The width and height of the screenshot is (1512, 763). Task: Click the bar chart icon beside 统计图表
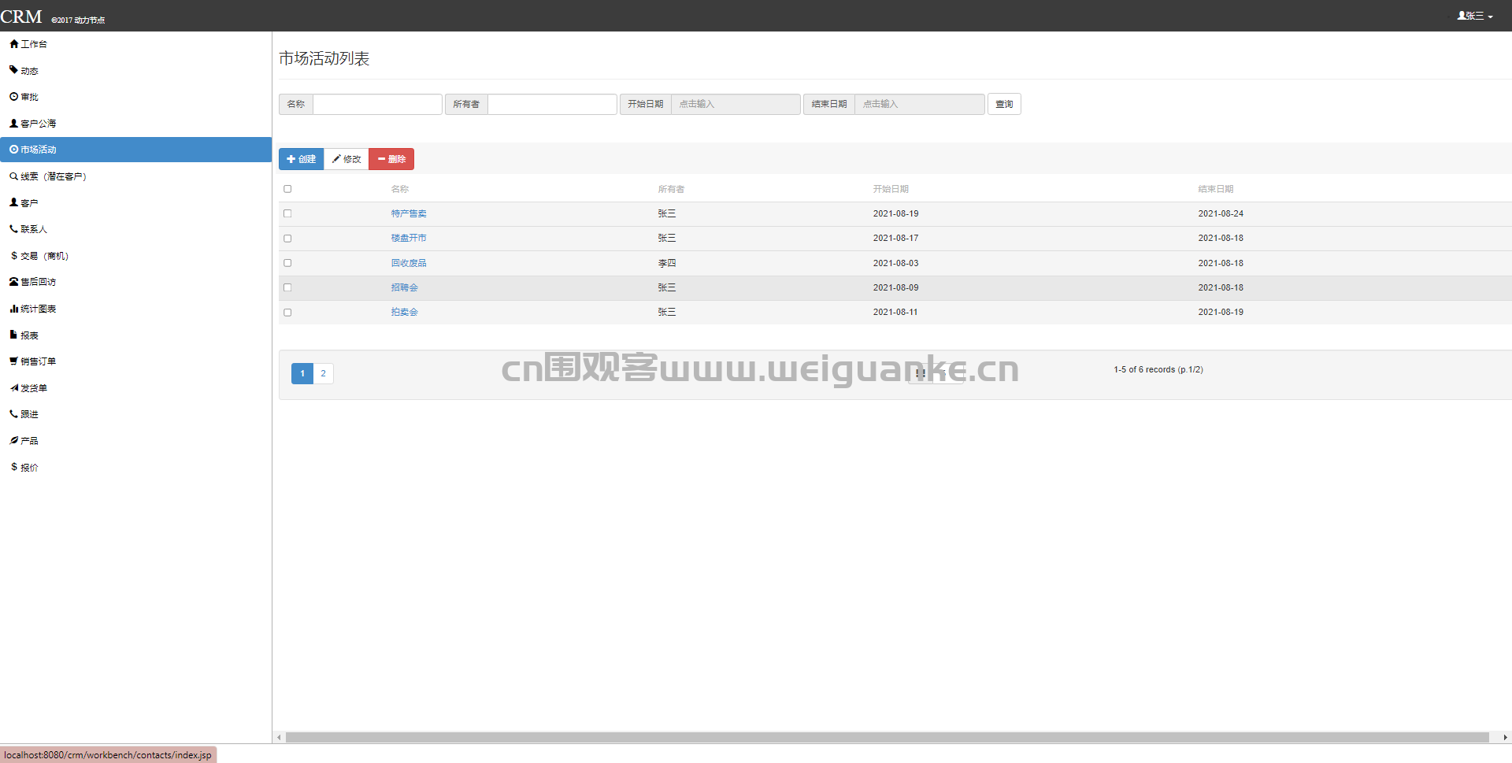tap(14, 309)
